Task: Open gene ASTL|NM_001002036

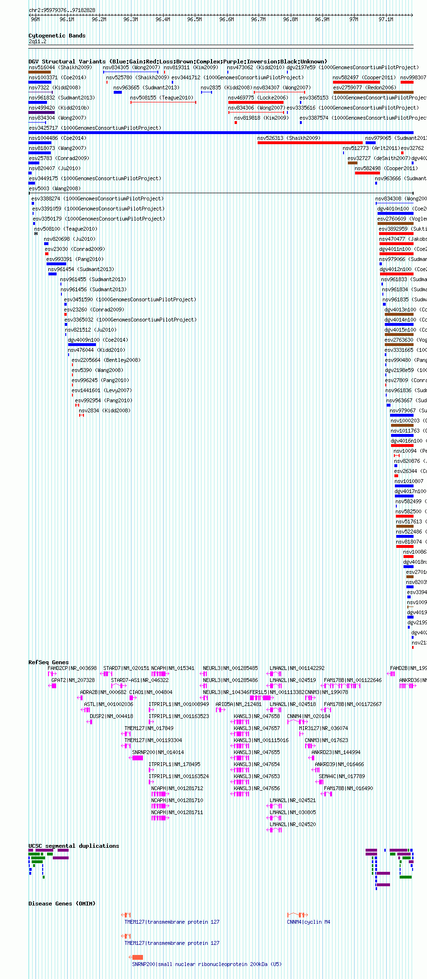Action: [x=108, y=704]
